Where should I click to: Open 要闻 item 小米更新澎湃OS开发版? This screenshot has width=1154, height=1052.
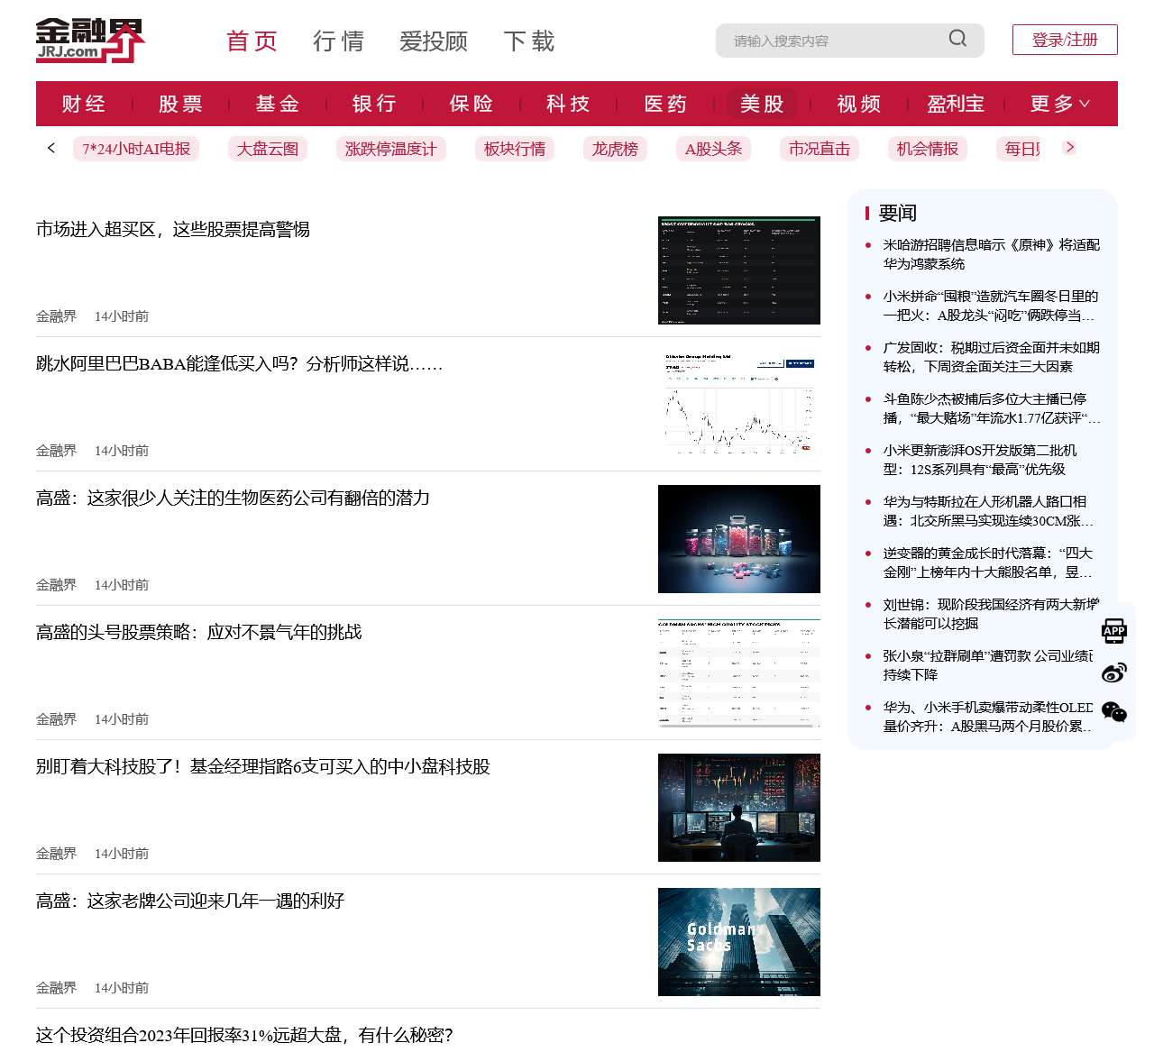point(981,460)
